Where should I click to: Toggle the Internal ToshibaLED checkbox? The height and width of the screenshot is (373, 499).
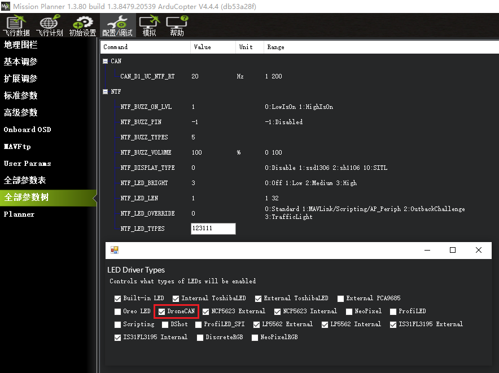(176, 299)
